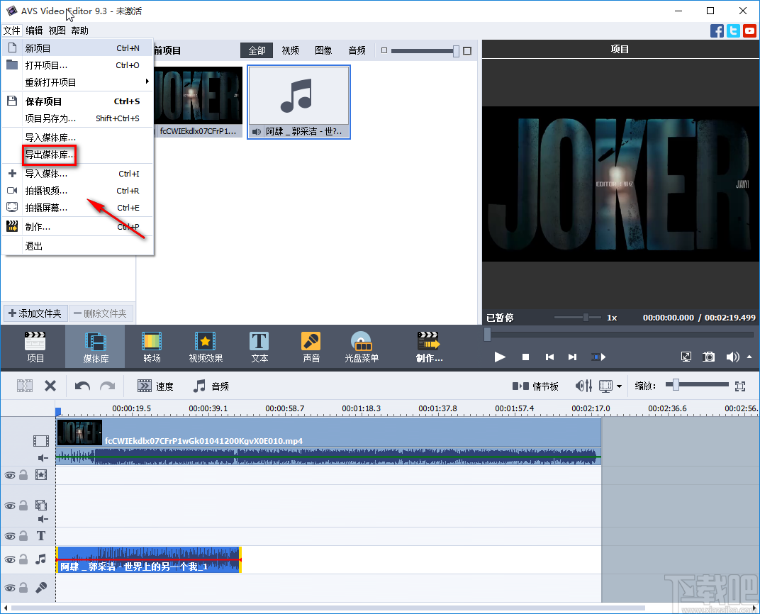Mute the video clip's audio speaker icon

pos(43,457)
